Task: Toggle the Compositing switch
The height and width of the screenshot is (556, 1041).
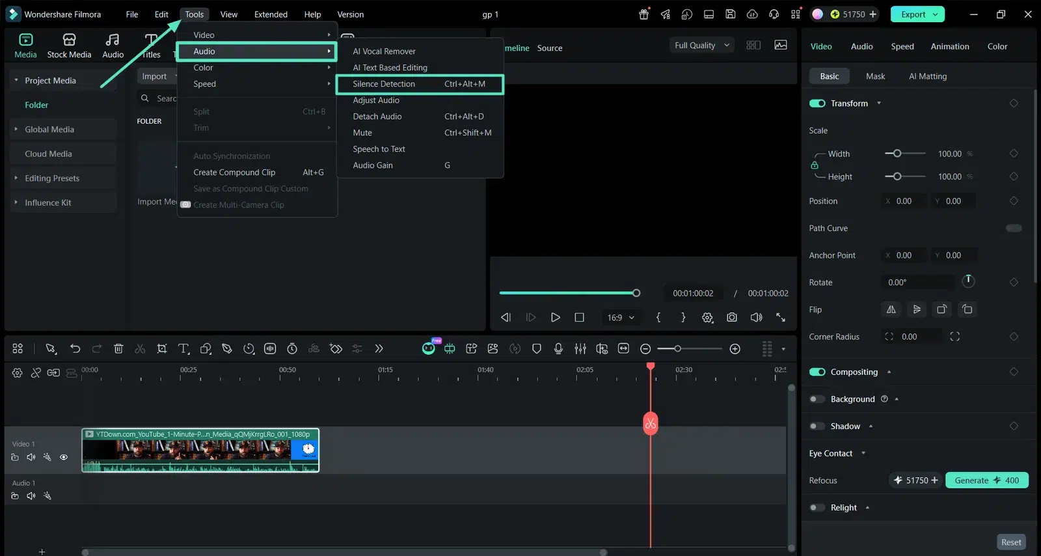Action: point(817,372)
